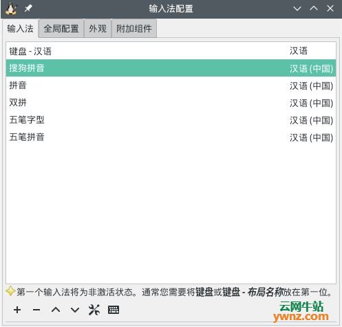Switch to 全局配置 tab

(x=61, y=29)
